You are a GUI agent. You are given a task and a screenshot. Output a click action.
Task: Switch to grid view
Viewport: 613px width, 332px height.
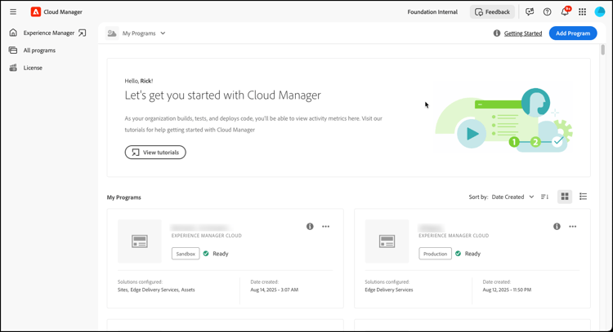click(565, 197)
